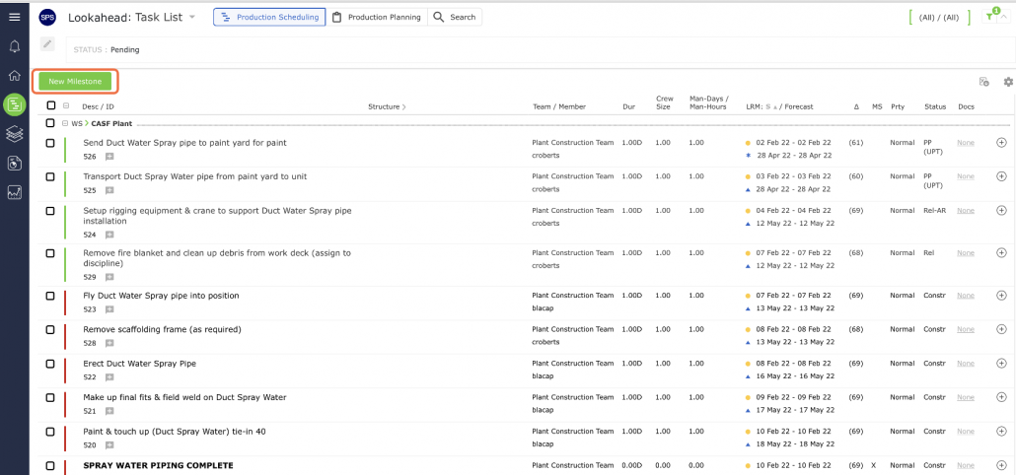Click plus icon for Paint & touch up row
The width and height of the screenshot is (1016, 475).
tap(1001, 431)
